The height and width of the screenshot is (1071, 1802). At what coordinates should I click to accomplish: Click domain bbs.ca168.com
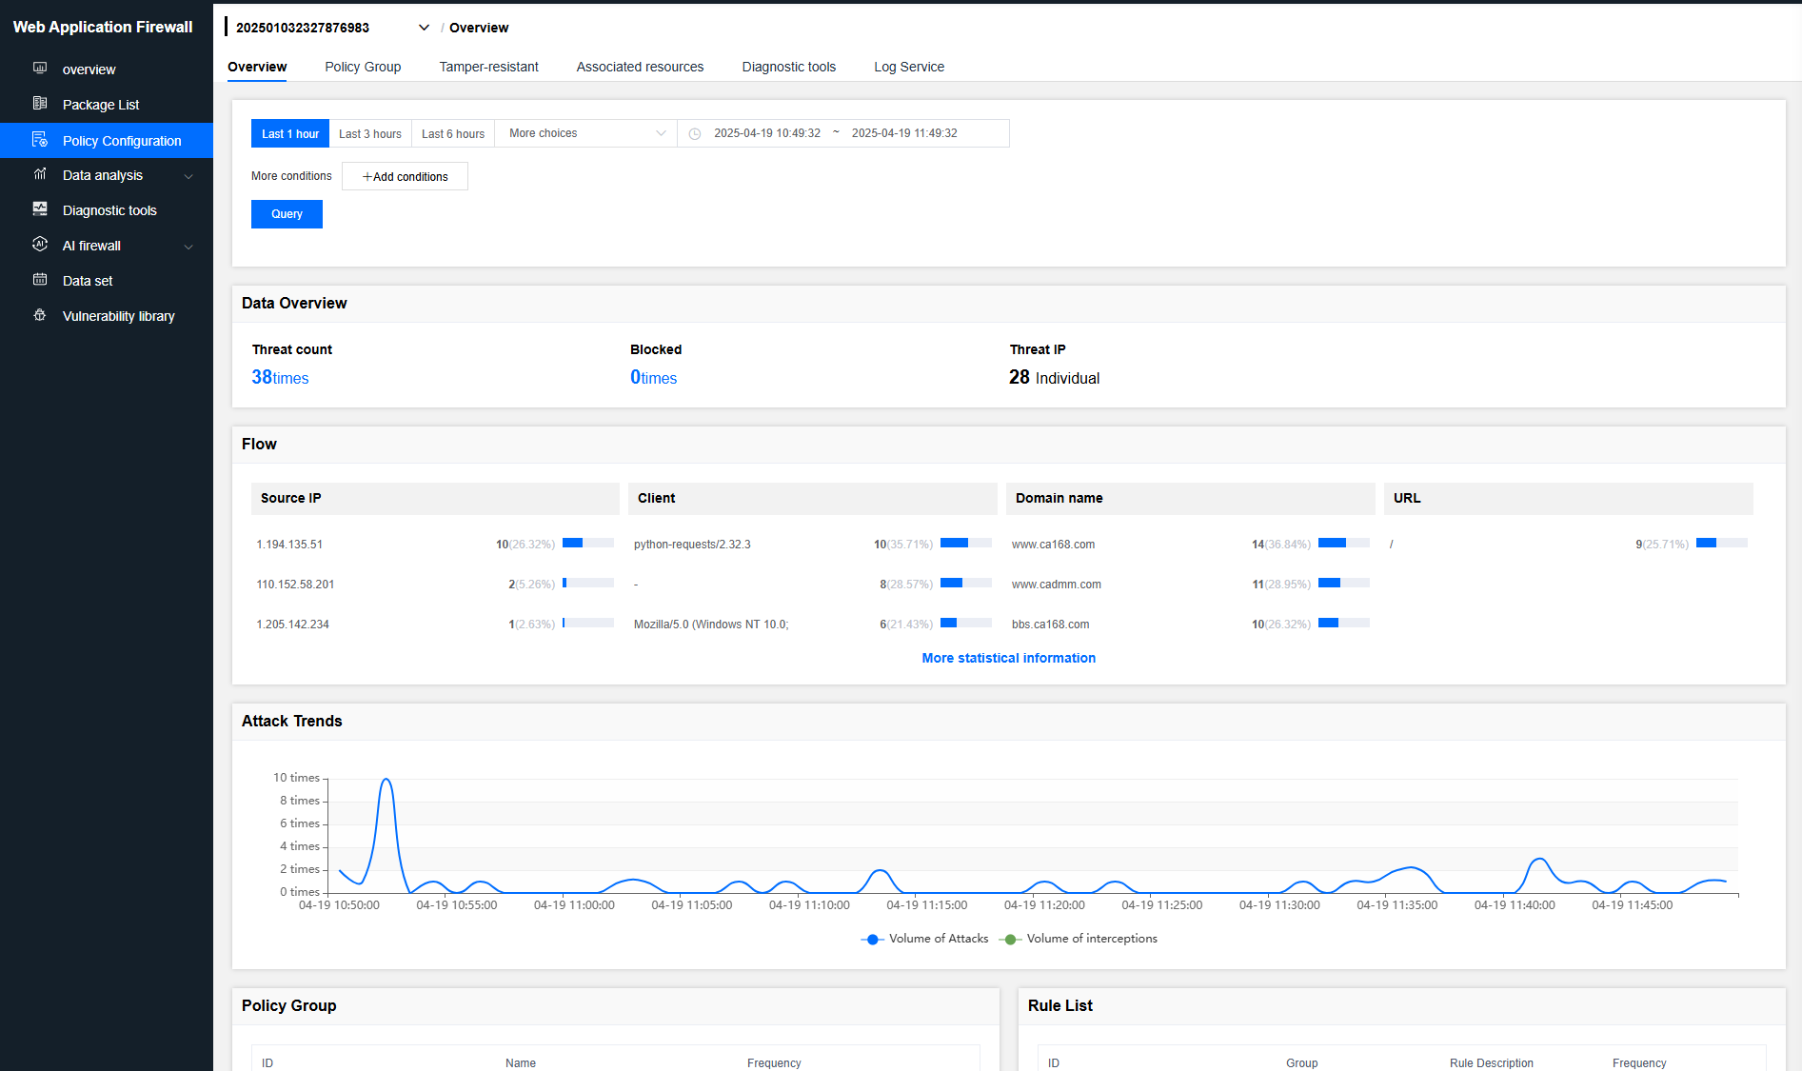click(x=1050, y=625)
